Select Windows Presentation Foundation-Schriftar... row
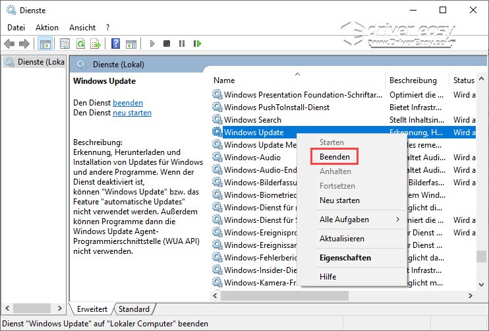 pos(343,94)
